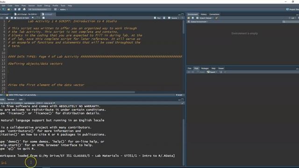Open the Import Dataset dropdown
Screen dimensions: 299x168
tap(205, 18)
